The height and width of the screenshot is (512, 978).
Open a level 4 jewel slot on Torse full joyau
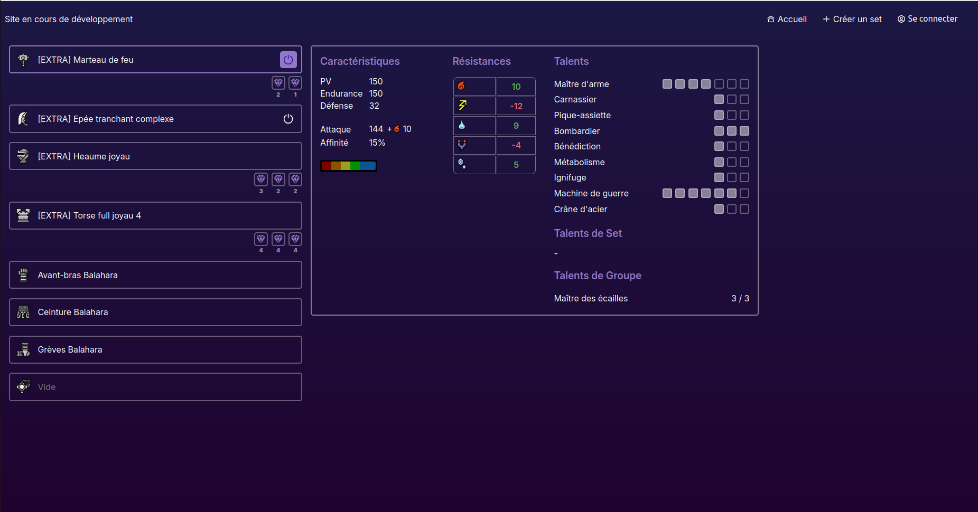click(261, 240)
